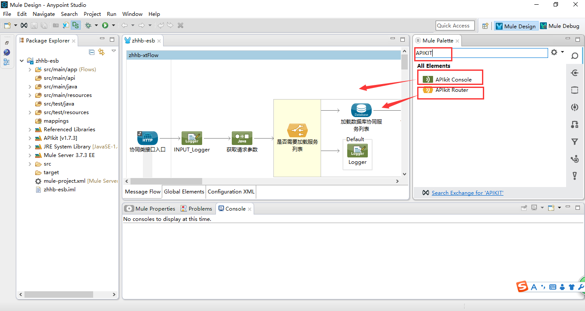Expand the Mule Server 3.7.3 EE node
The image size is (585, 311).
pos(30,155)
